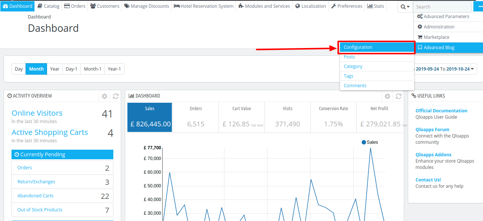The height and width of the screenshot is (221, 483).
Task: Open Manage Discounts menu
Action: (x=147, y=6)
